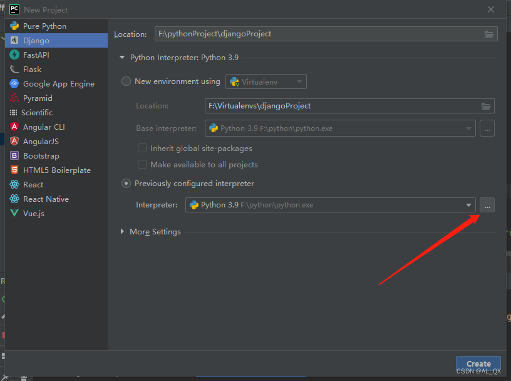This screenshot has height=381, width=511.
Task: Click the Scientific label text
Action: coord(37,113)
